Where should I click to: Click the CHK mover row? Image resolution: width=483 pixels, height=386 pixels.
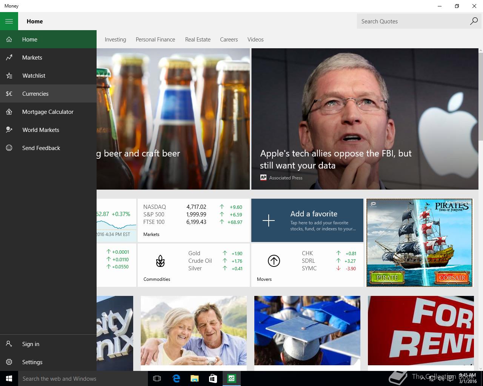pyautogui.click(x=329, y=253)
